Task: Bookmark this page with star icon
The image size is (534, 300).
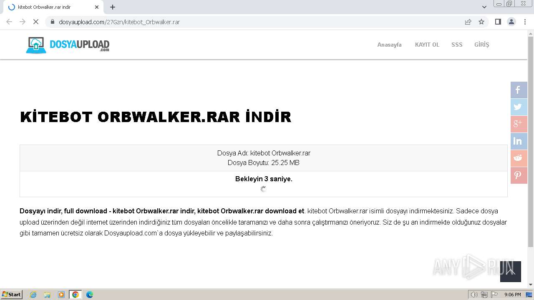Action: 481,22
